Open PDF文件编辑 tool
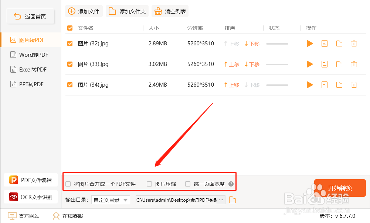Image resolution: width=370 pixels, height=223 pixels. [x=31, y=180]
